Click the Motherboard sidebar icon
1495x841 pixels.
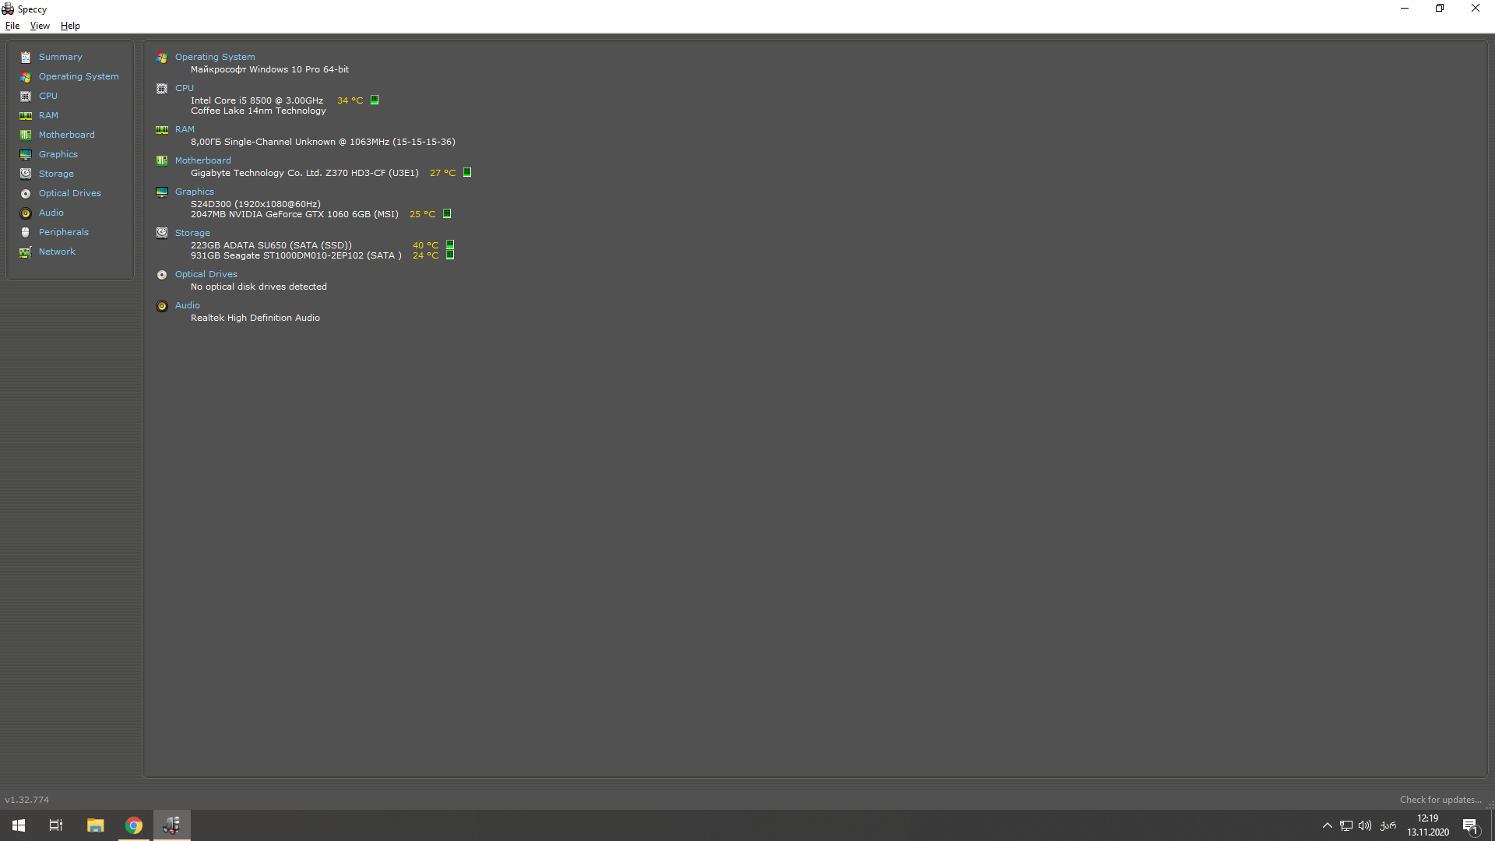tap(26, 135)
